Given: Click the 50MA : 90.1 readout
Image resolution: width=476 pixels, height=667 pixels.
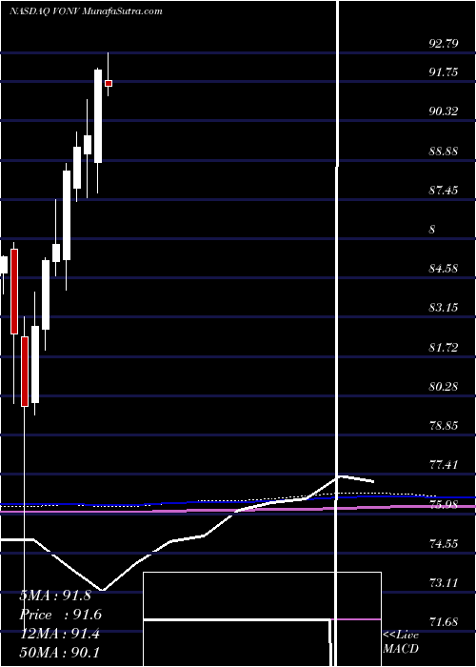Looking at the screenshot, I should (59, 653).
